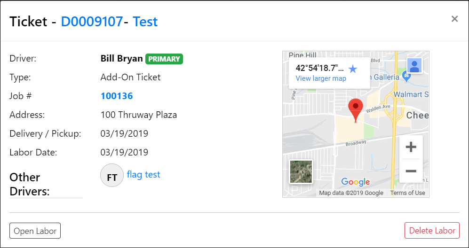The image size is (469, 248).
Task: Click the Google account person icon on the map
Action: point(414,66)
